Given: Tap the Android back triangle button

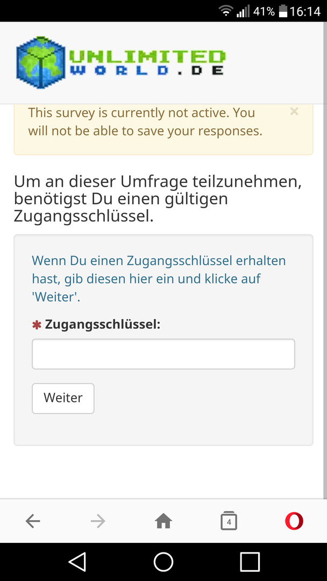Looking at the screenshot, I should (x=77, y=562).
